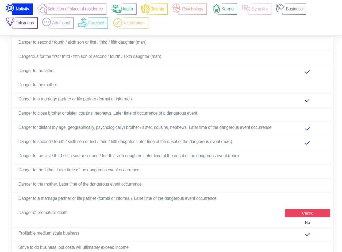Toggle checkmark for distant brother/sister danger row
This screenshot has width=342, height=252.
(x=307, y=129)
